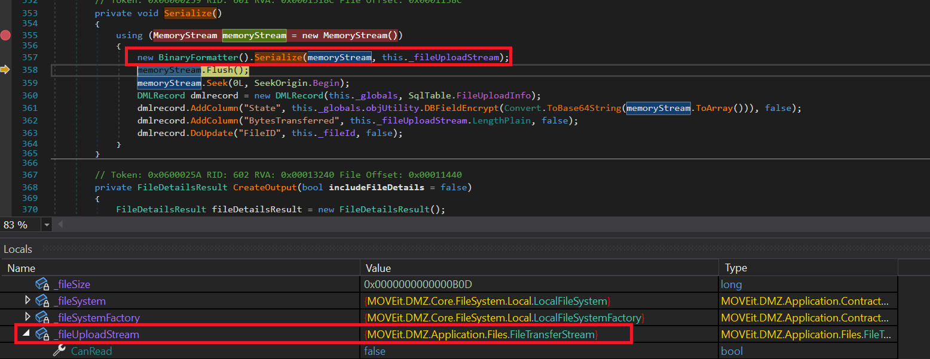
Task: Click highlighted memoryStream declaration on line 355
Action: click(255, 35)
